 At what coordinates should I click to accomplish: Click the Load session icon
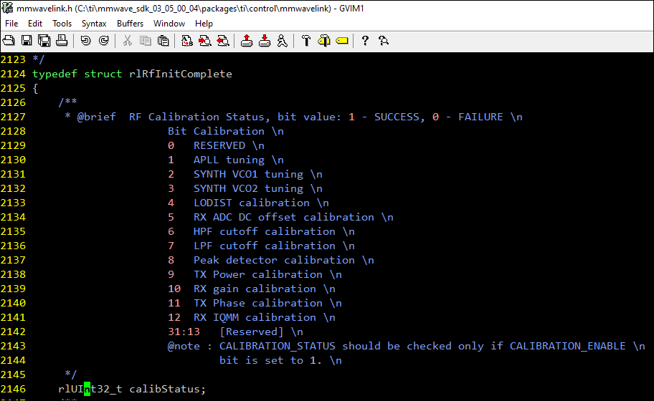click(x=247, y=40)
